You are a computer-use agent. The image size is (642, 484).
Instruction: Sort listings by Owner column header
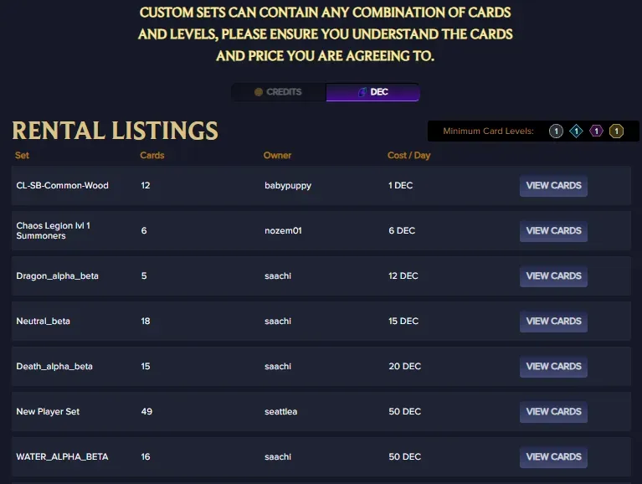(277, 155)
